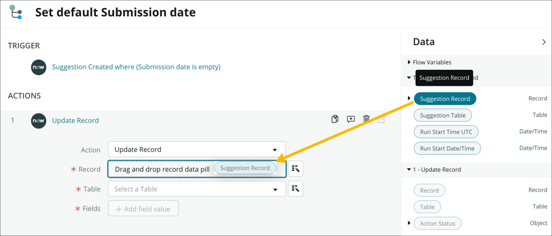The height and width of the screenshot is (236, 552).
Task: Click the add annotation comment icon
Action: click(x=351, y=119)
